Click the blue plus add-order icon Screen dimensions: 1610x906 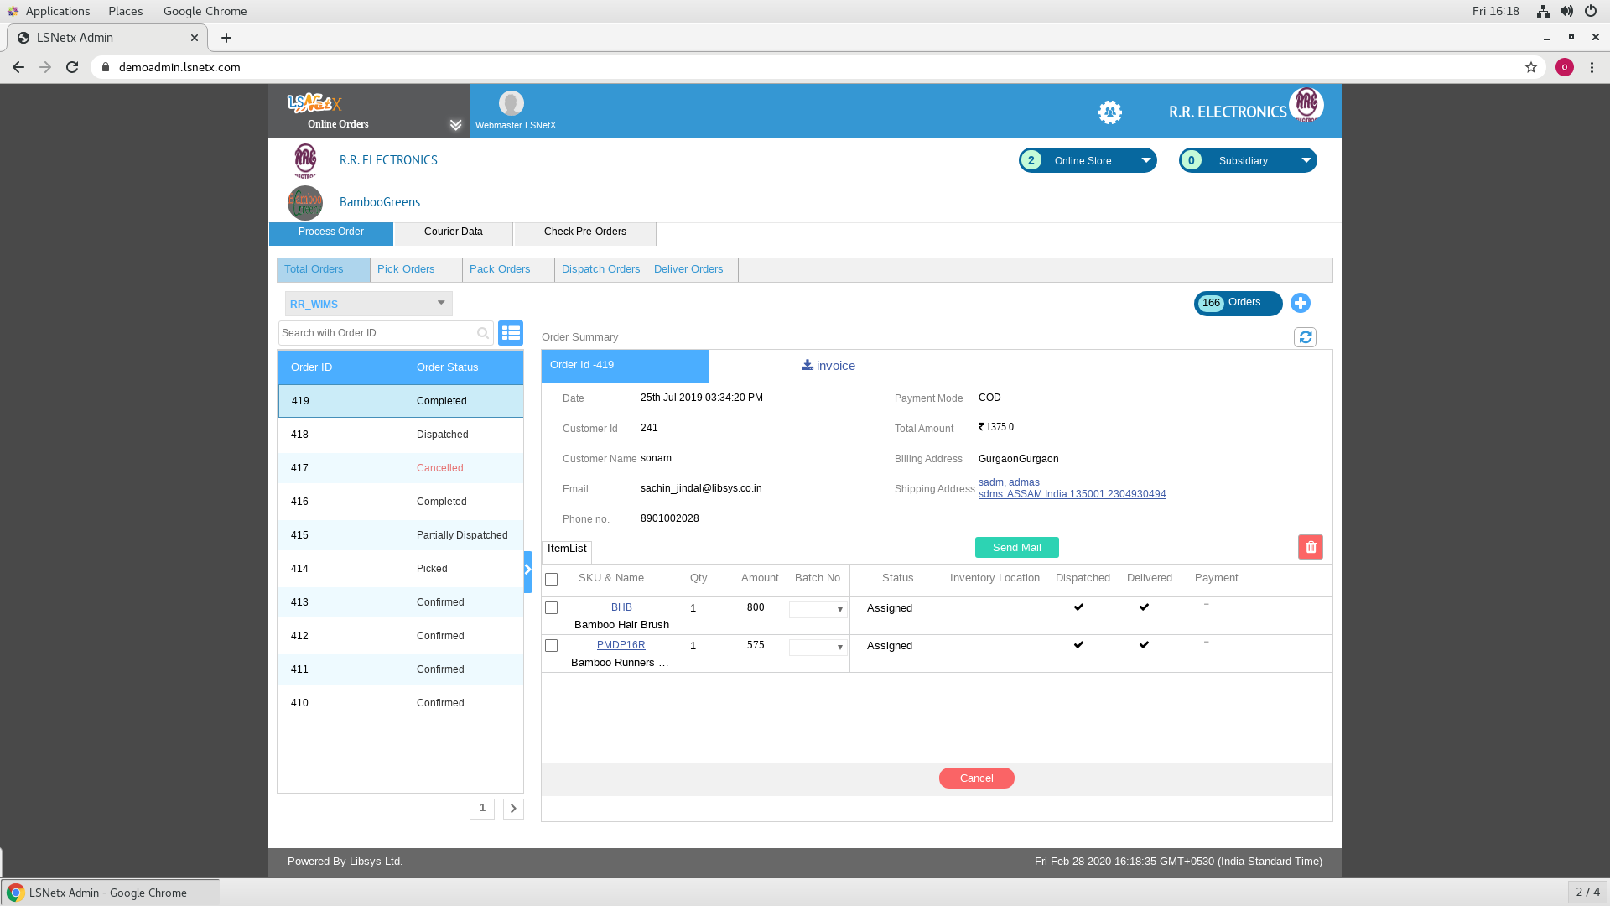[x=1301, y=303]
